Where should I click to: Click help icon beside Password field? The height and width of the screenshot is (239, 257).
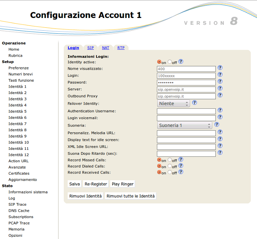tap(220, 81)
